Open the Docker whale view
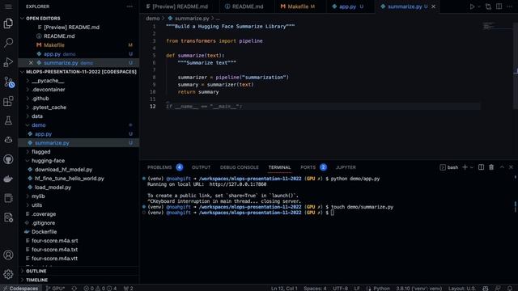The image size is (518, 291). tap(8, 179)
